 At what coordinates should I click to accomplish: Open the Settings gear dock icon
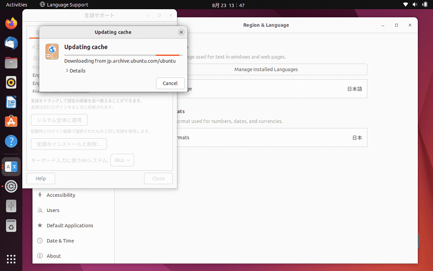[x=11, y=186]
